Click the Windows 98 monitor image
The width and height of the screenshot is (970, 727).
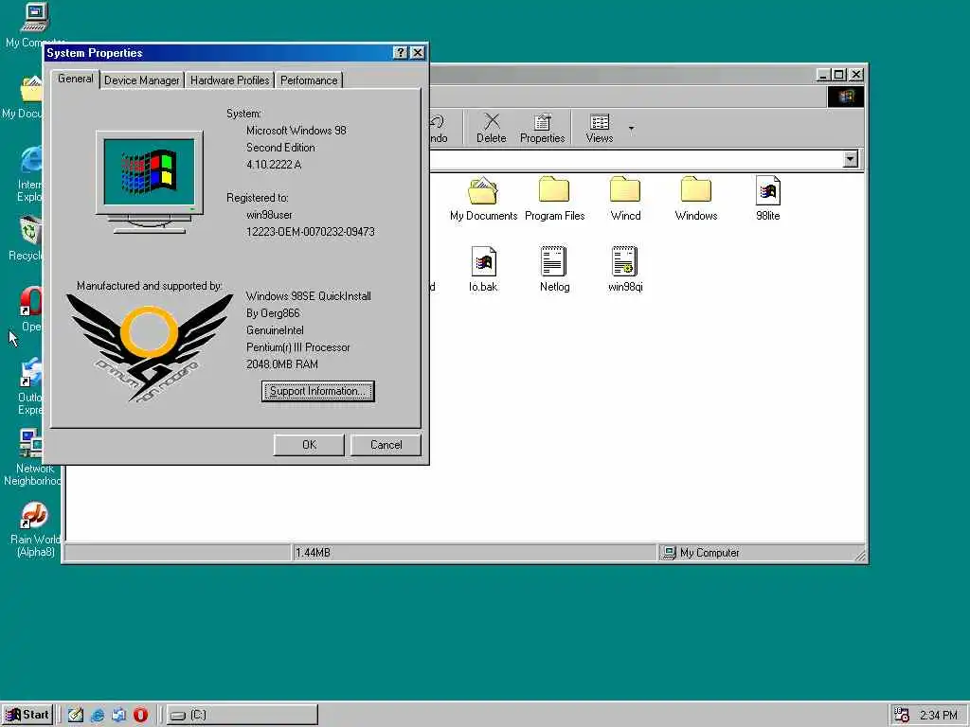tap(149, 182)
